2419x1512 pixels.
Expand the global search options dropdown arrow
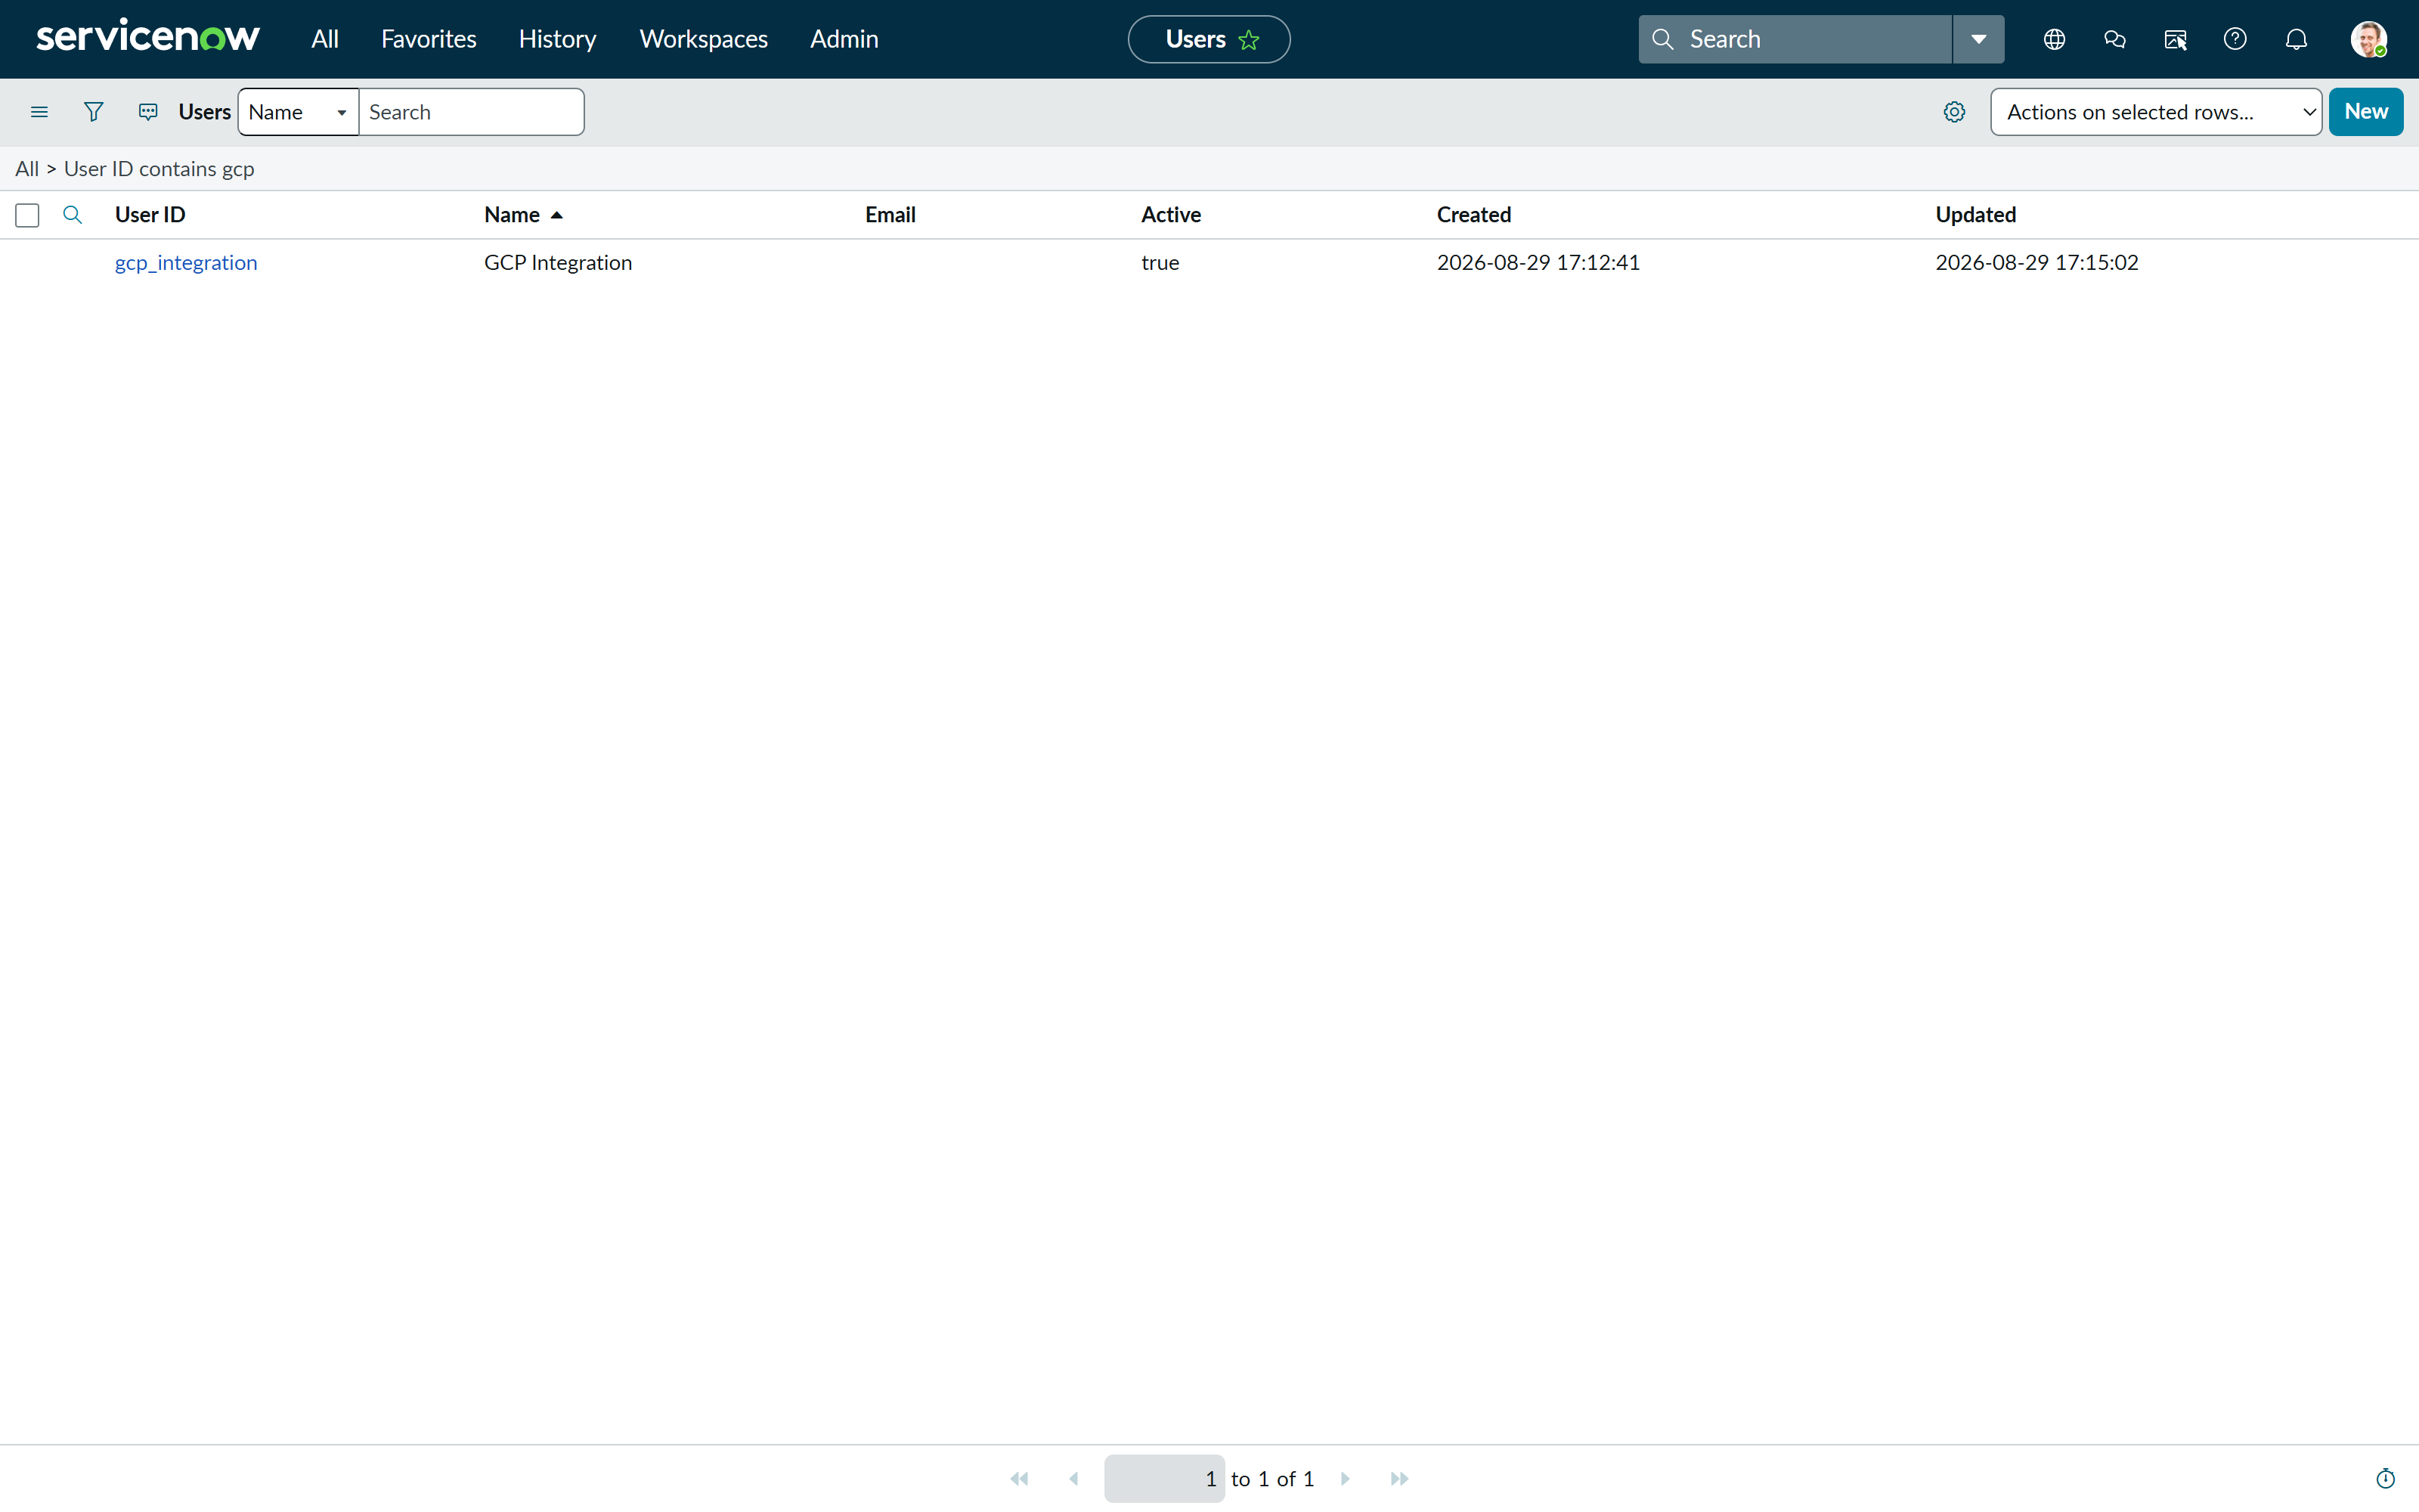(x=1978, y=39)
